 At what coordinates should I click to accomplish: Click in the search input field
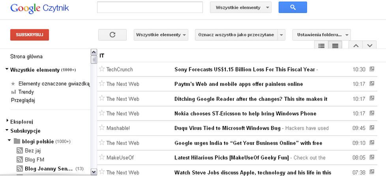tap(150, 7)
